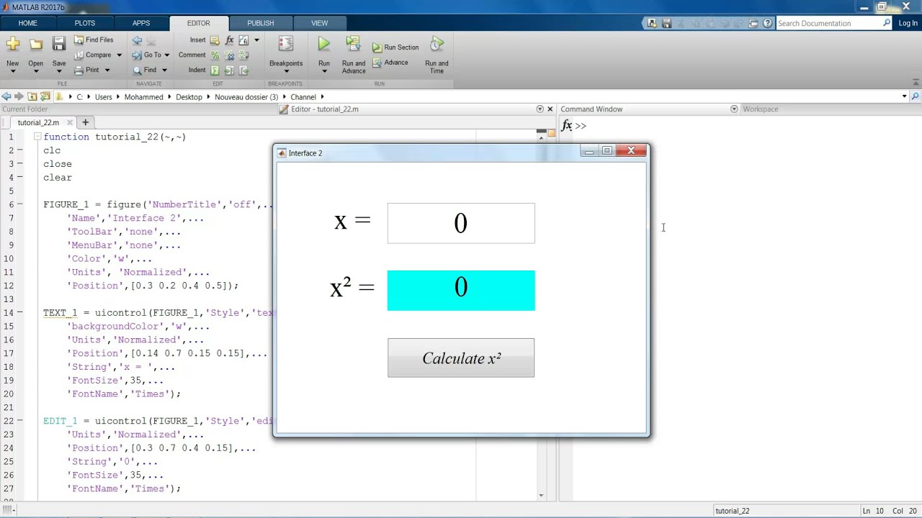Click the New file plus icon
This screenshot has width=922, height=518.
12,45
